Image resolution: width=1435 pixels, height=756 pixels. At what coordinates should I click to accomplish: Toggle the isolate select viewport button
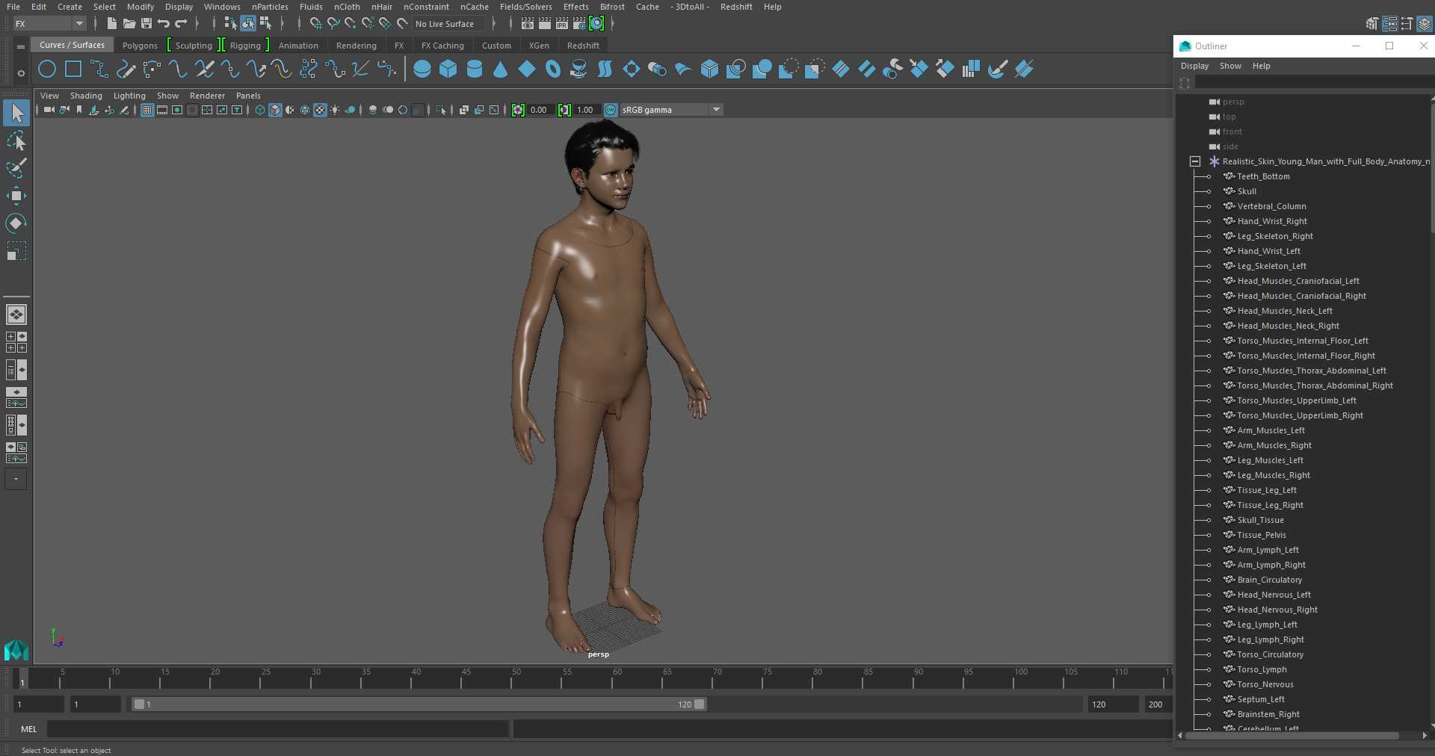pos(441,110)
